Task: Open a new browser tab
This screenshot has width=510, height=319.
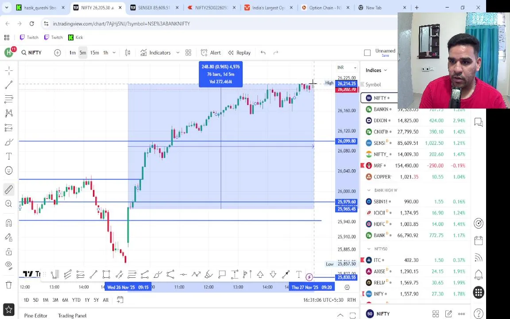Action: tap(417, 8)
